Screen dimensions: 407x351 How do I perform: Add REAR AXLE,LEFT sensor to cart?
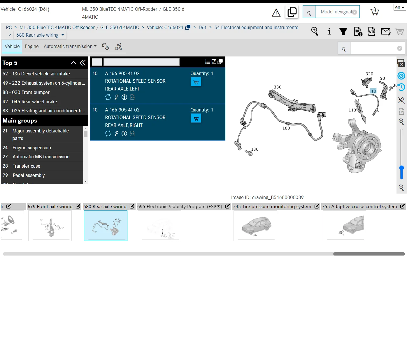pos(196,82)
